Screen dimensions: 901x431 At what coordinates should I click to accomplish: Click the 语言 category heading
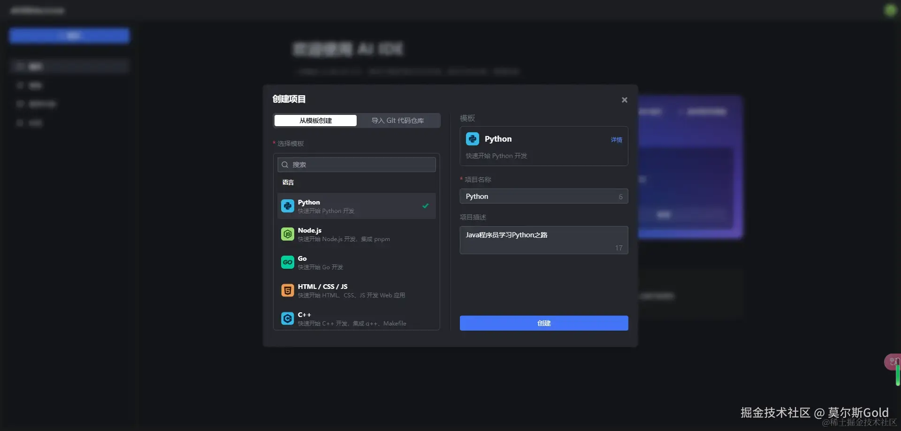(x=288, y=182)
